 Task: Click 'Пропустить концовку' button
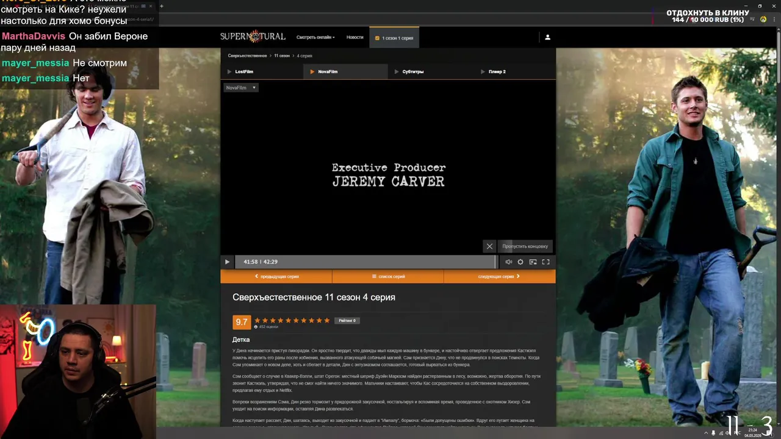pyautogui.click(x=525, y=246)
